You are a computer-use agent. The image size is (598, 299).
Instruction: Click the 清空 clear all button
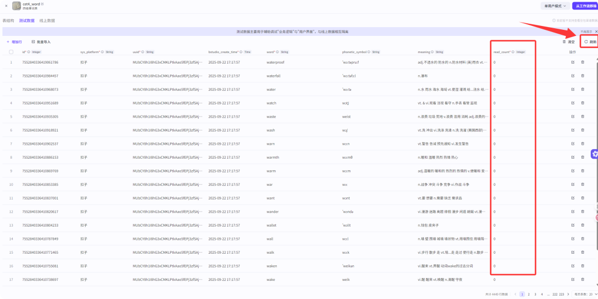pyautogui.click(x=568, y=41)
